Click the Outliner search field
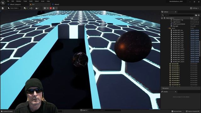 pyautogui.click(x=178, y=15)
